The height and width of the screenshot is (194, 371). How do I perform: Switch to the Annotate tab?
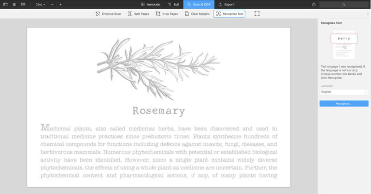(x=151, y=4)
